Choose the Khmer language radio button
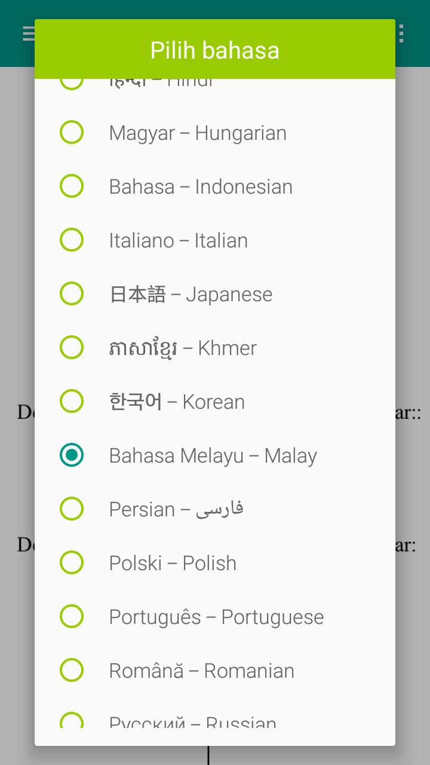The height and width of the screenshot is (765, 430). click(72, 347)
